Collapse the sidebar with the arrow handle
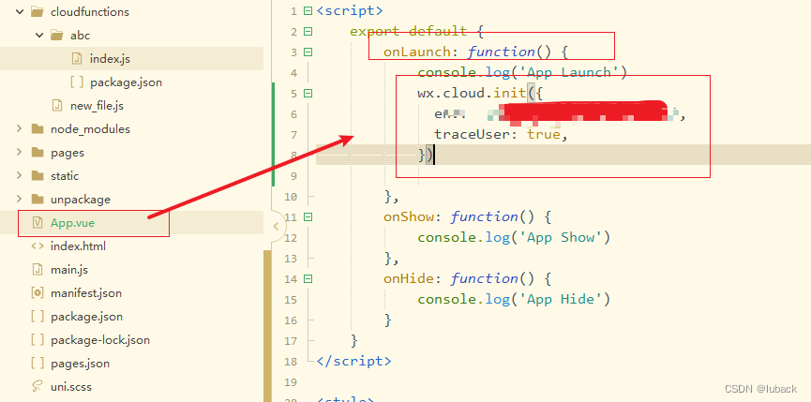 click(x=277, y=227)
